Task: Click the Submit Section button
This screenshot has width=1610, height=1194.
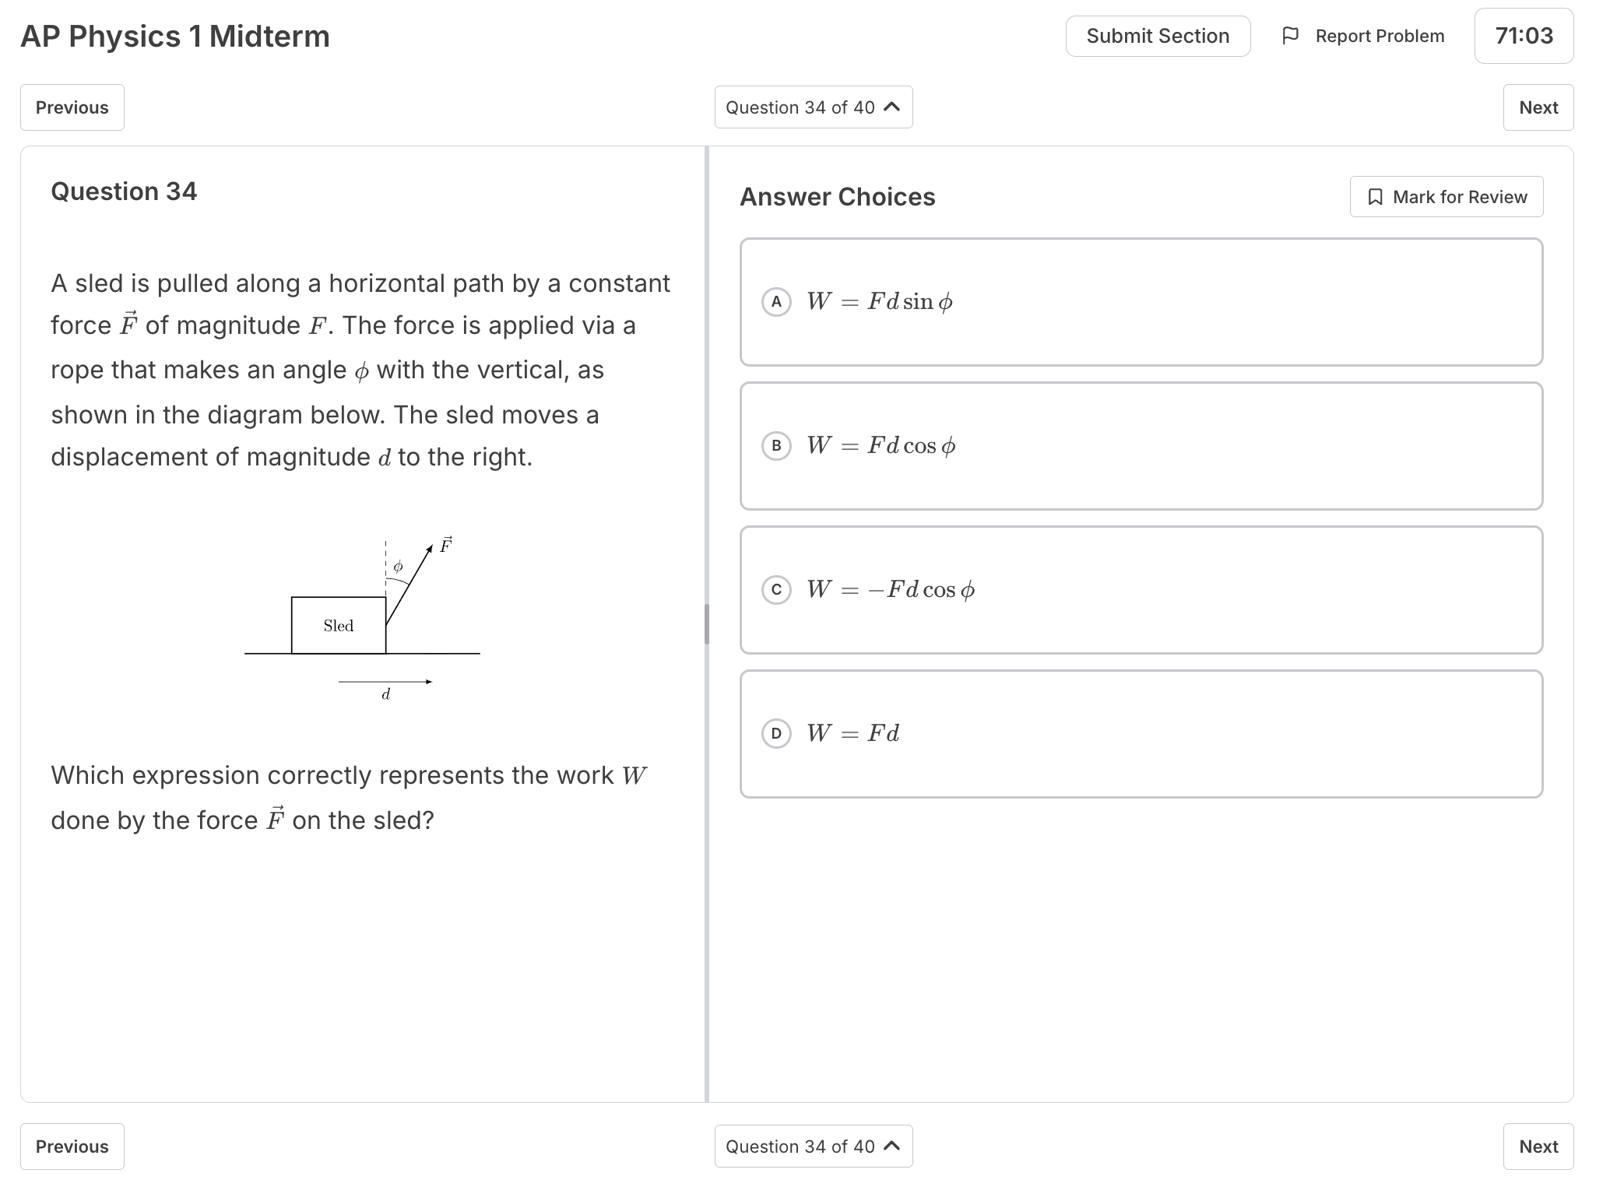Action: (x=1158, y=36)
